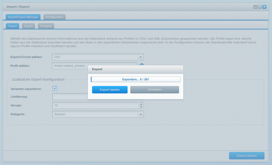Increase the Versatz value with up arrow
This screenshot has width=272, height=165.
tap(141, 104)
